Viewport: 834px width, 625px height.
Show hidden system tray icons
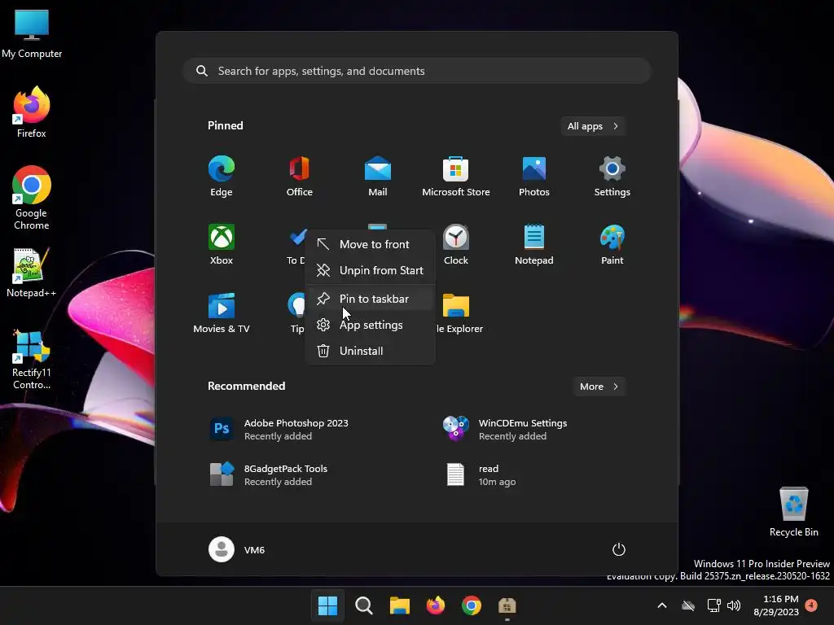pyautogui.click(x=661, y=605)
